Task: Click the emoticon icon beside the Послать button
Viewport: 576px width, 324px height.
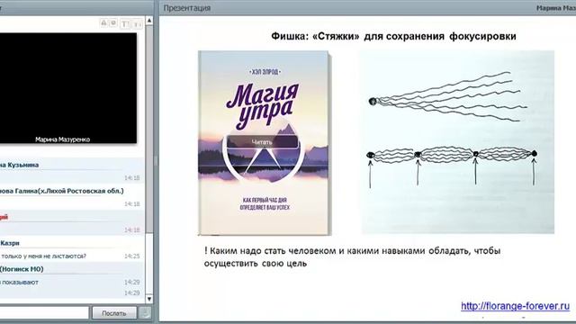Action: 146,313
